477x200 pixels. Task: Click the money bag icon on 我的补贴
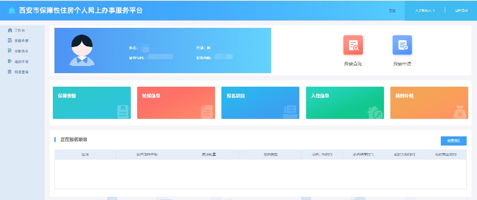(460, 112)
